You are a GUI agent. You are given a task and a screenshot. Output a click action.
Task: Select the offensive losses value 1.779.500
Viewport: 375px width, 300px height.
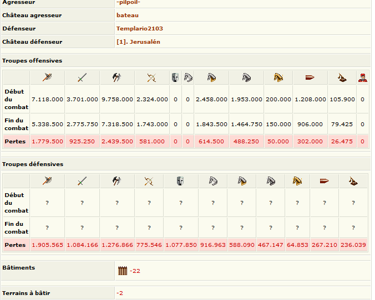coord(47,141)
